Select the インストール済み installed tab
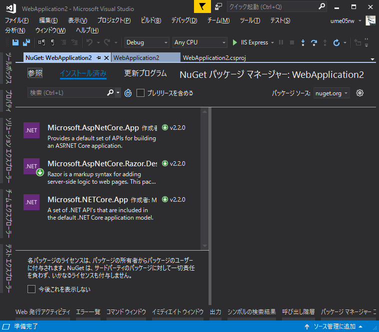379x332 pixels. pyautogui.click(x=83, y=73)
